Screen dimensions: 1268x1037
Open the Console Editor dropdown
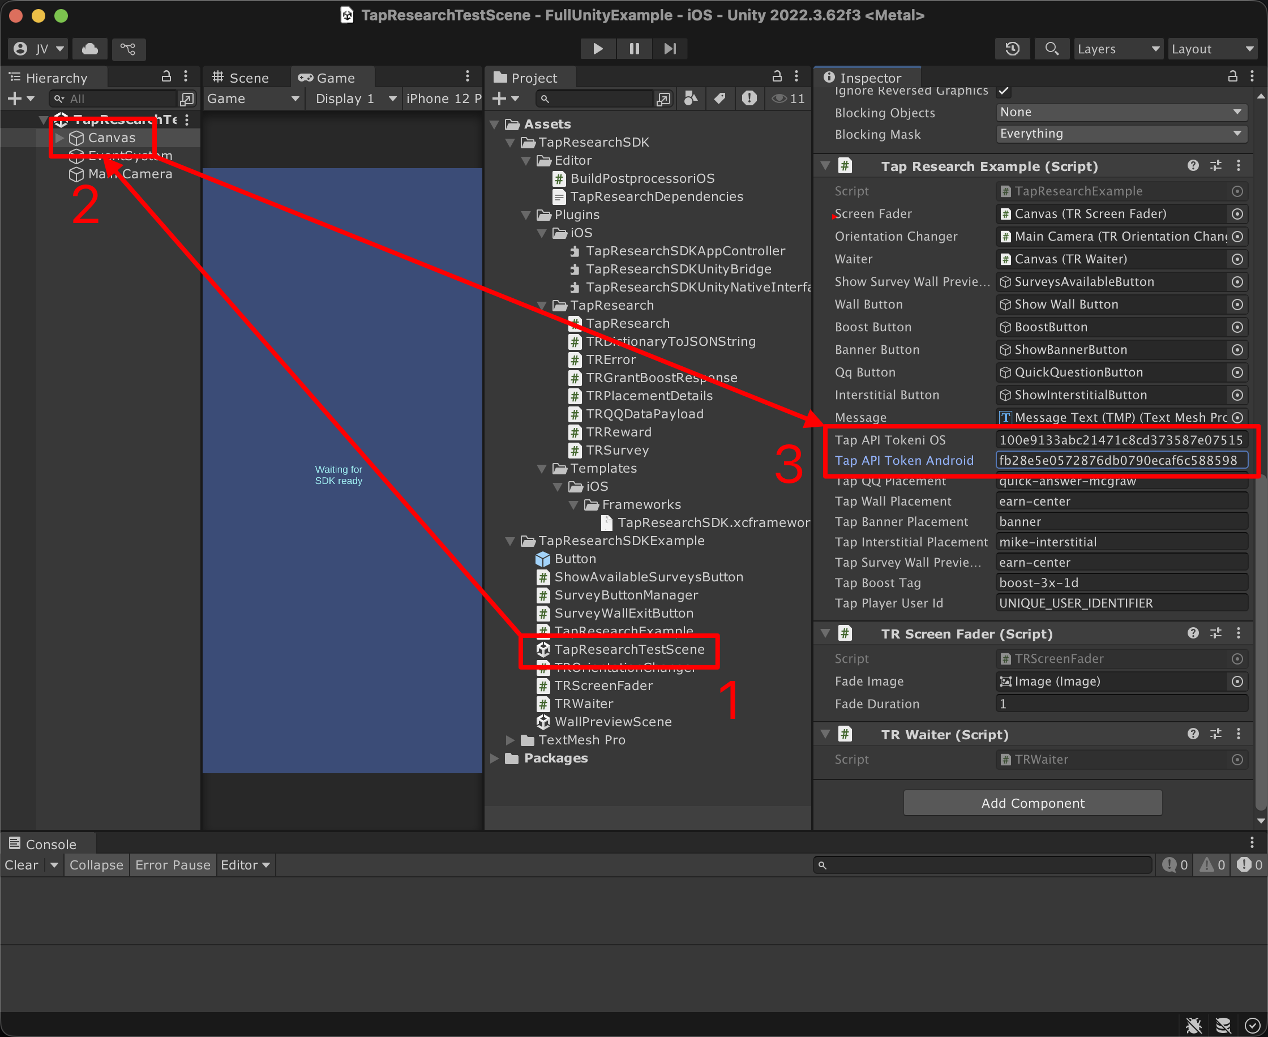click(x=246, y=865)
